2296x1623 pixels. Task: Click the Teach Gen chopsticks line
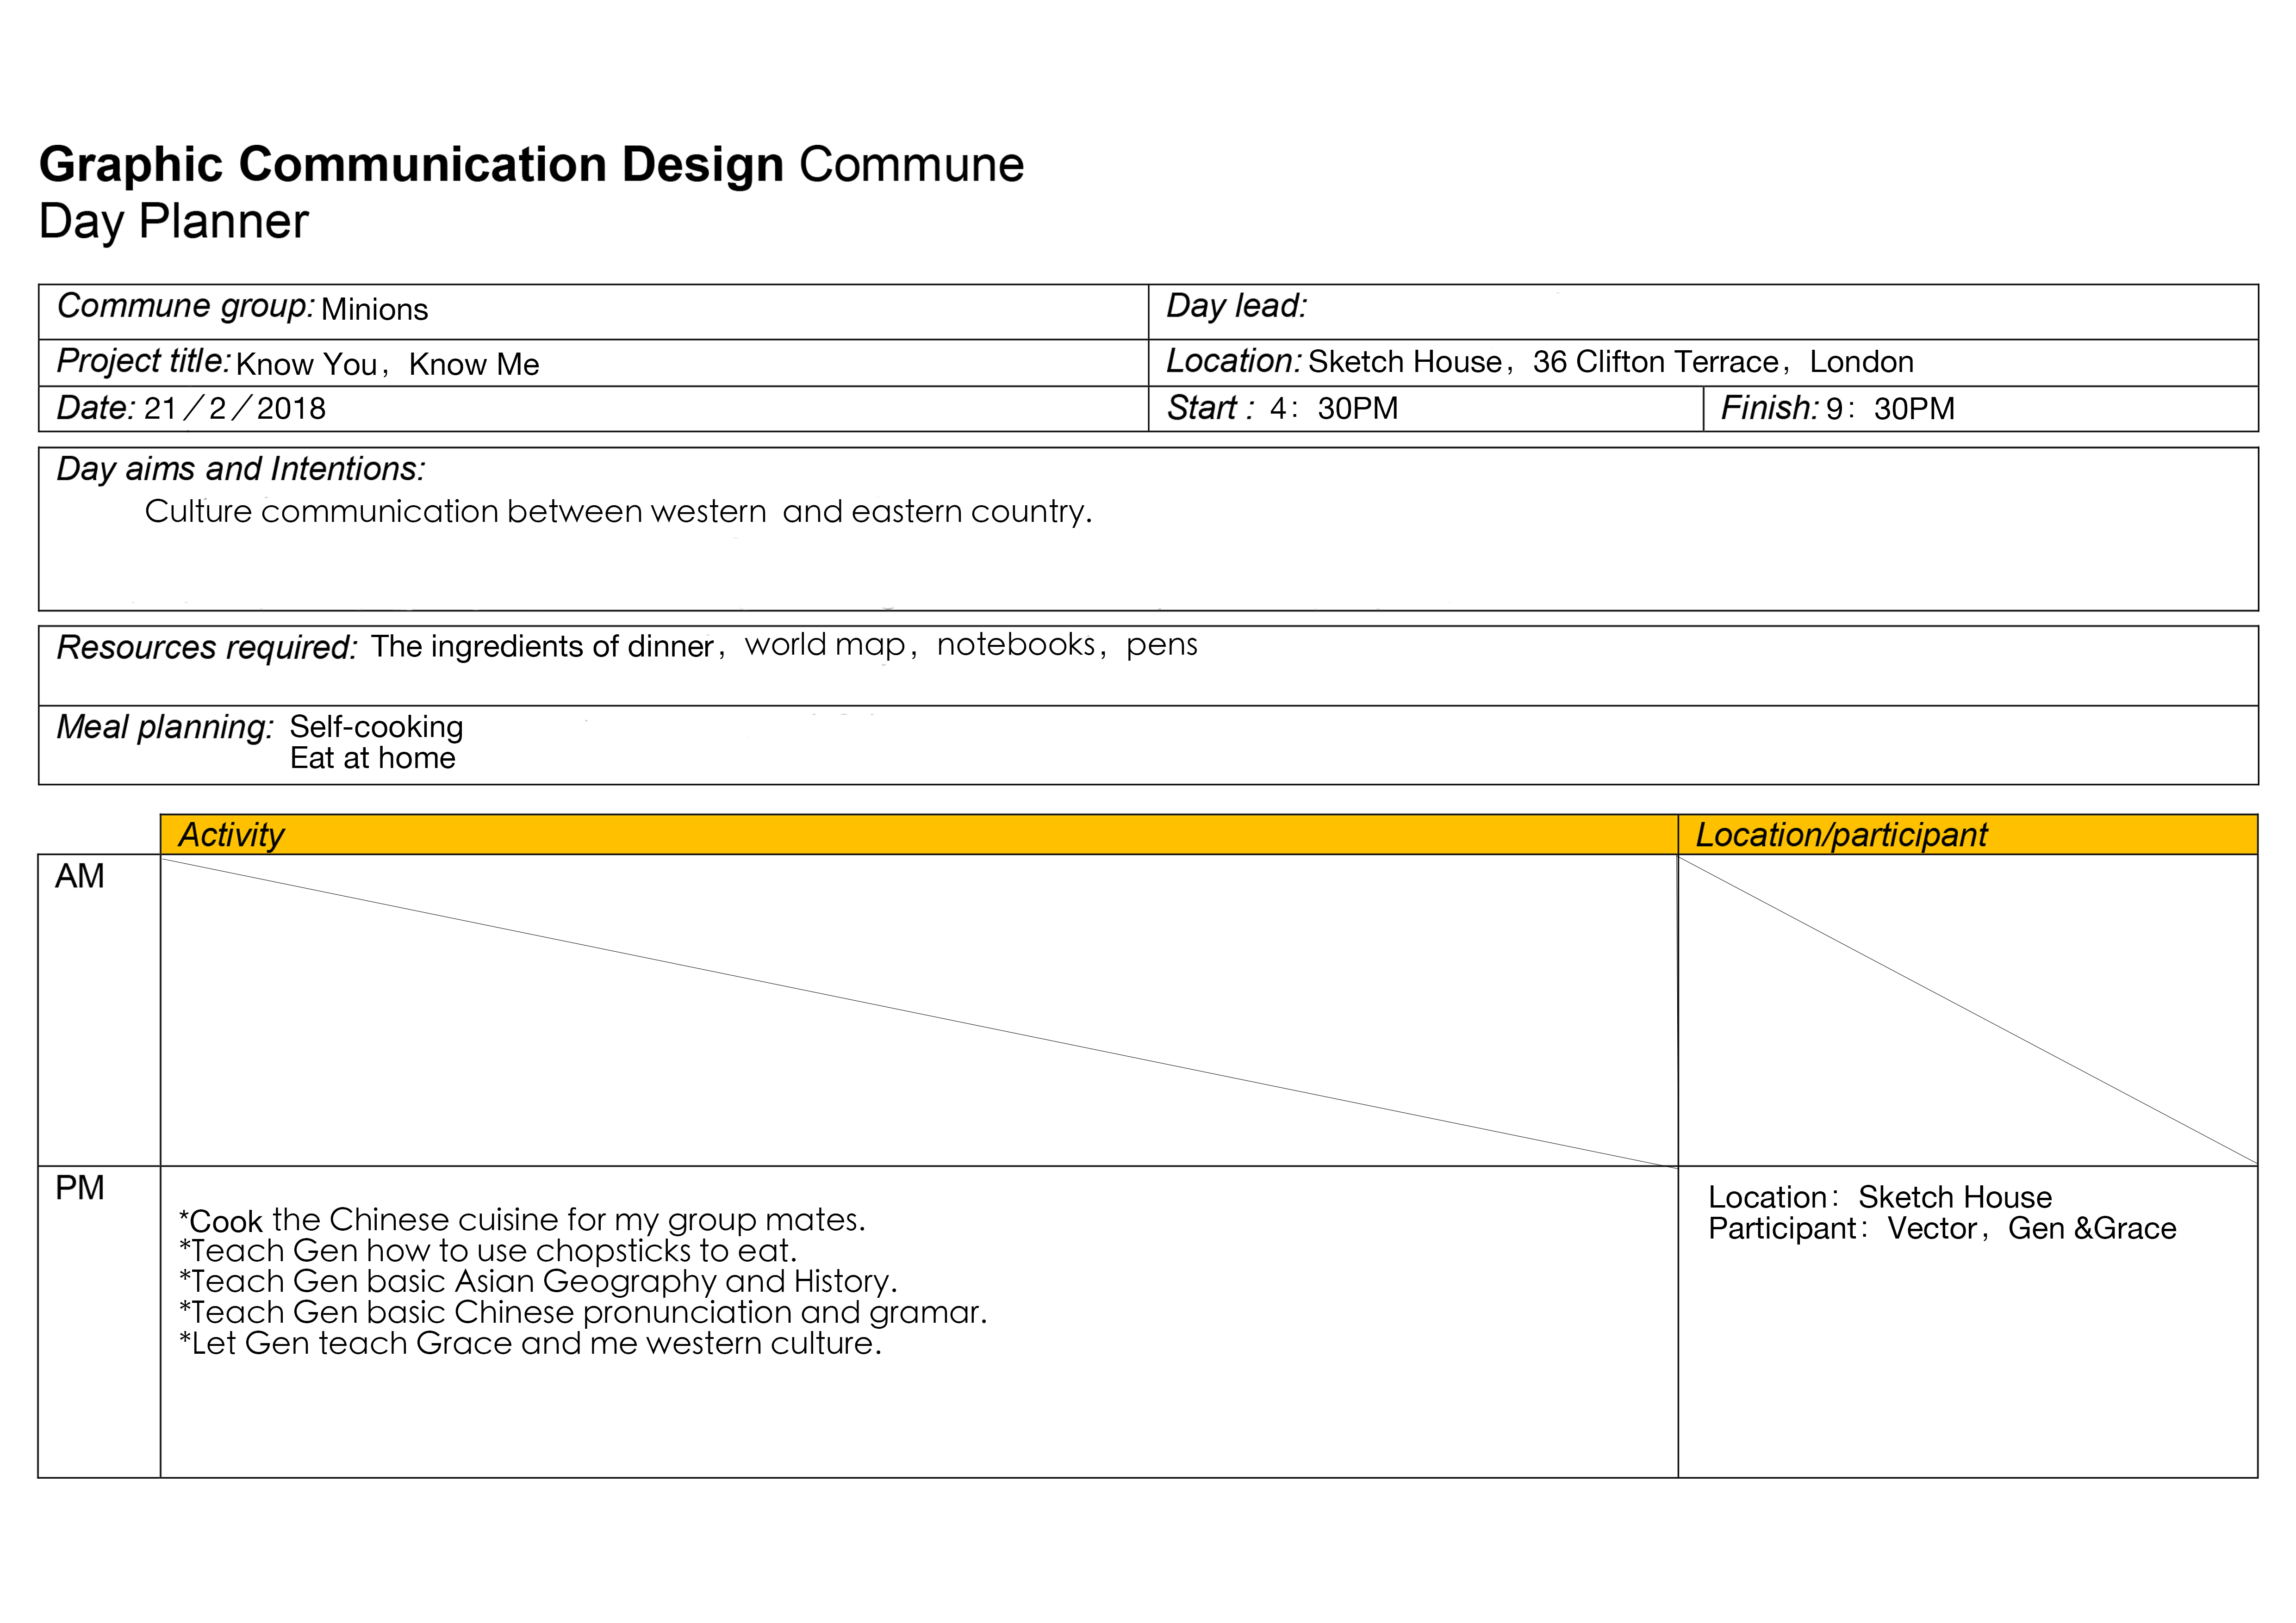(x=488, y=1251)
